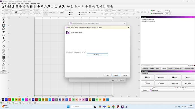Viewport: 195px width, 109px height.
Task: Click Next in the Device Wizard
Action: pos(116,75)
